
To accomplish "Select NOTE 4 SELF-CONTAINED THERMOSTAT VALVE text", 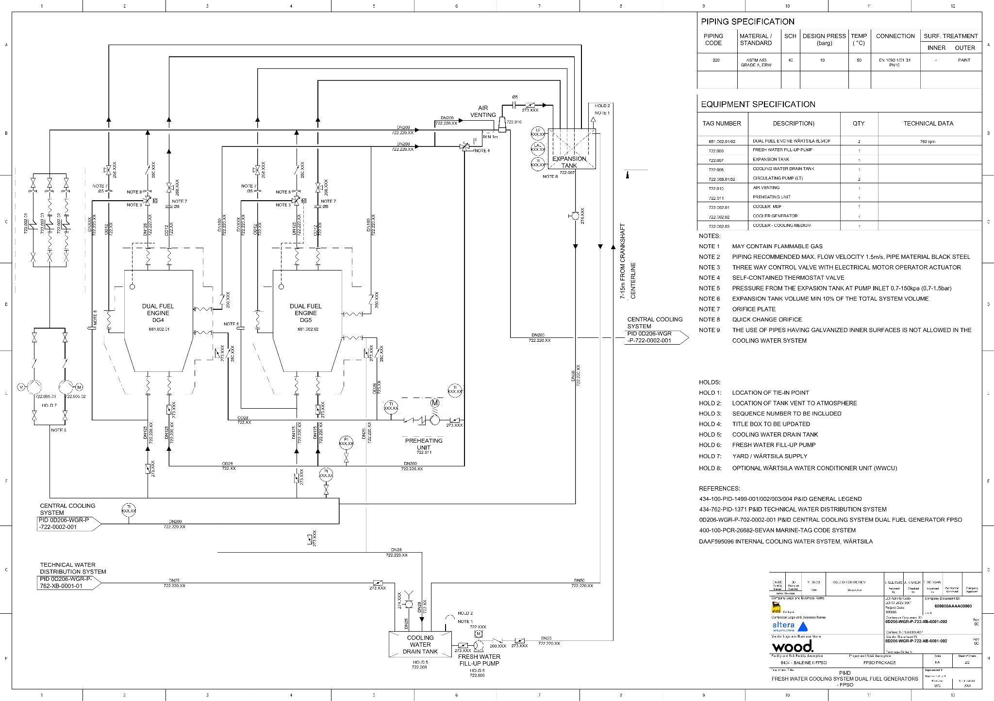I will 772,278.
